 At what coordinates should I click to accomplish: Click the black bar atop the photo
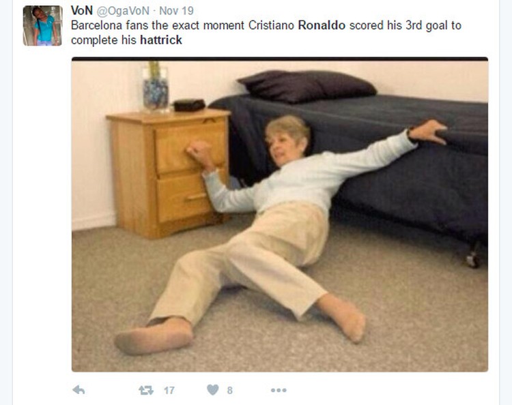pos(280,59)
